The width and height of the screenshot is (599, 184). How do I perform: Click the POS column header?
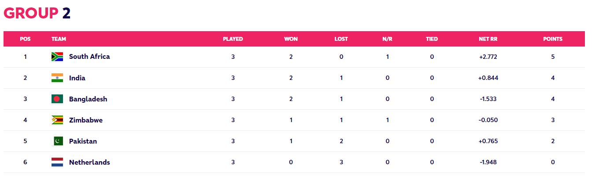[25, 39]
